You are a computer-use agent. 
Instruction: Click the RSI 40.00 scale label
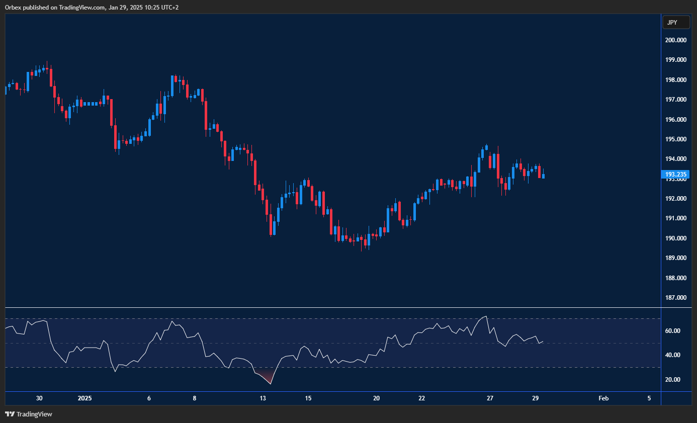point(673,355)
